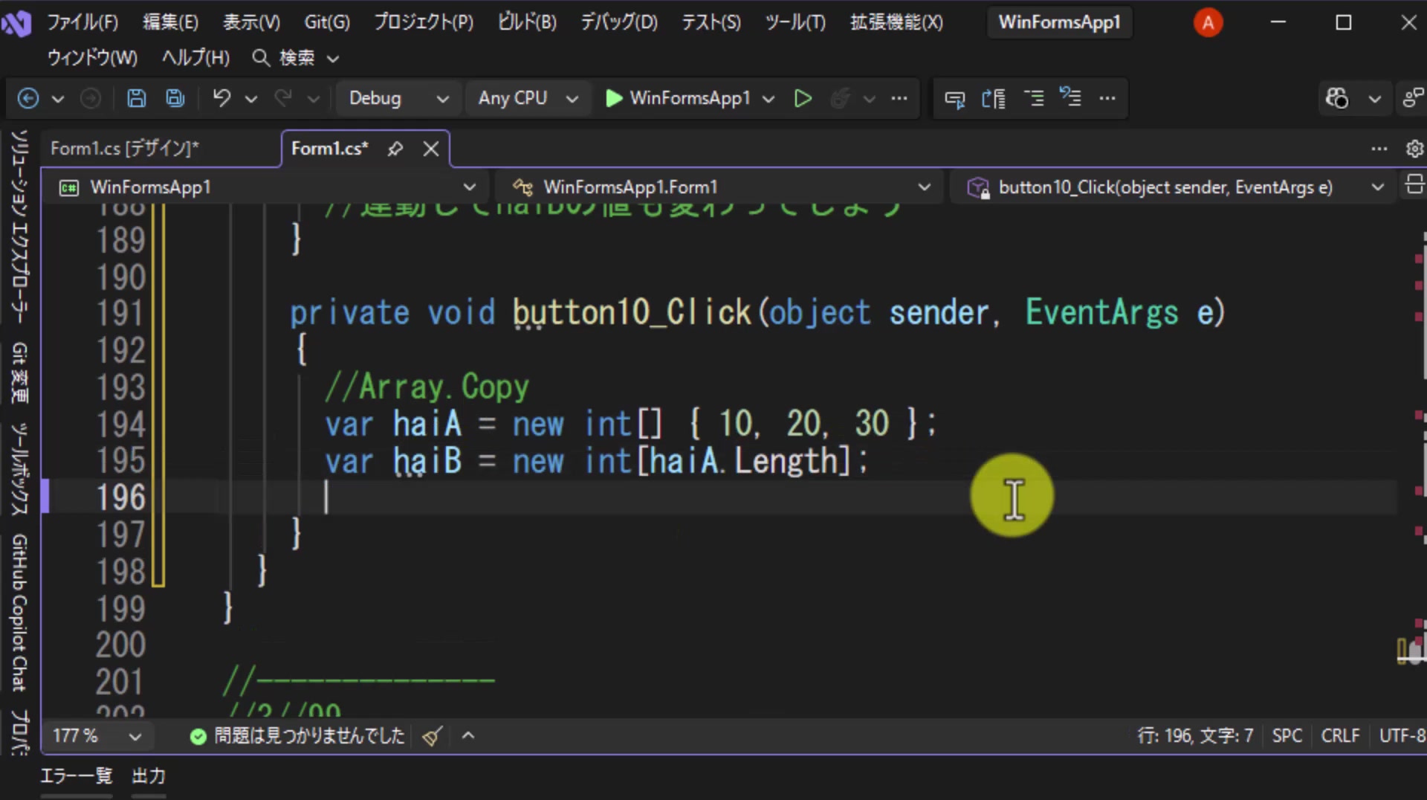Click the Live Share icon at right

1412,98
